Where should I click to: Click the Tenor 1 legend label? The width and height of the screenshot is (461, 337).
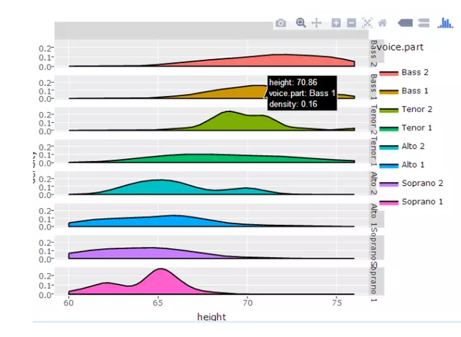coord(417,127)
